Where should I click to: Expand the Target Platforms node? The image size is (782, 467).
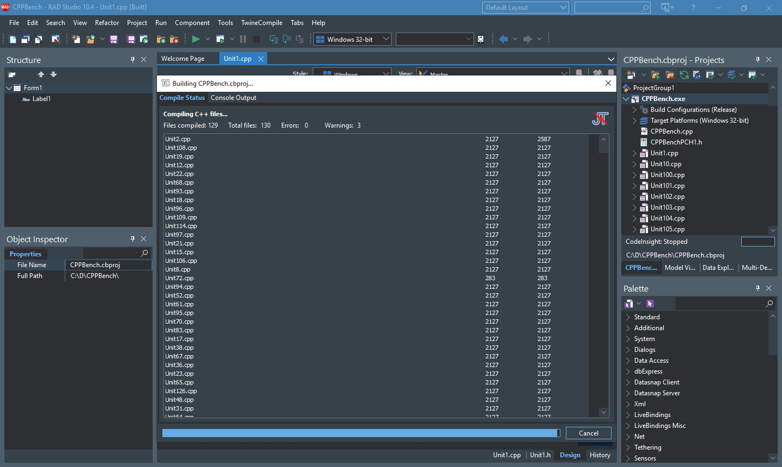(634, 121)
